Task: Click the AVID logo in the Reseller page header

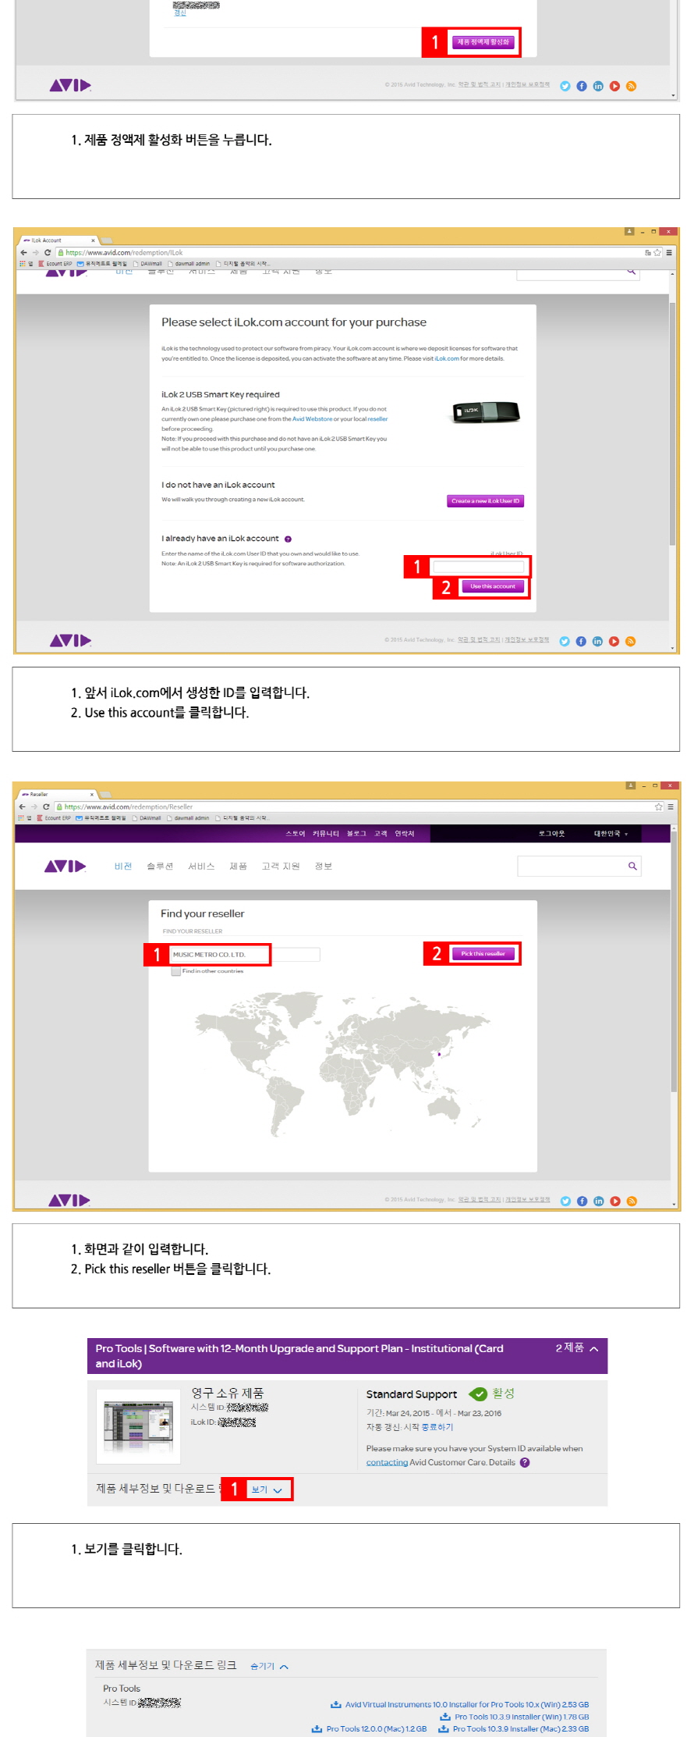Action: pyautogui.click(x=66, y=866)
